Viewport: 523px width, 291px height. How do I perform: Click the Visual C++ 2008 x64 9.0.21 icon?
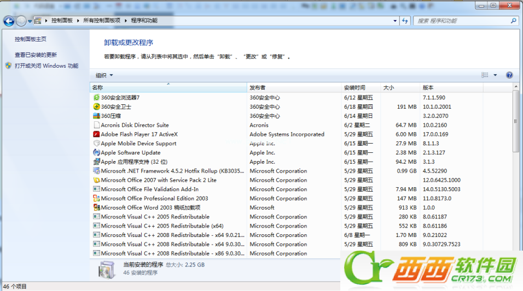point(96,235)
